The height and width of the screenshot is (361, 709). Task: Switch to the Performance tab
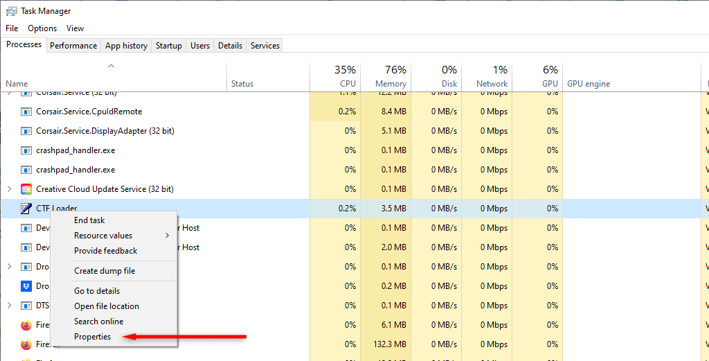[73, 46]
